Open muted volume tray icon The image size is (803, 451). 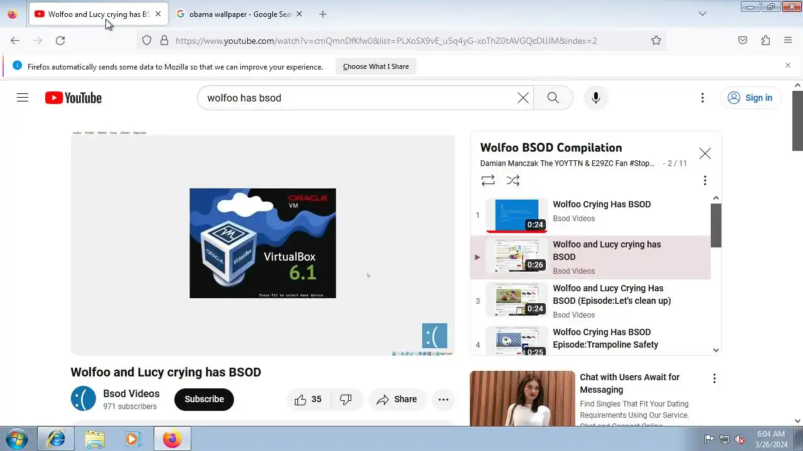tap(740, 439)
